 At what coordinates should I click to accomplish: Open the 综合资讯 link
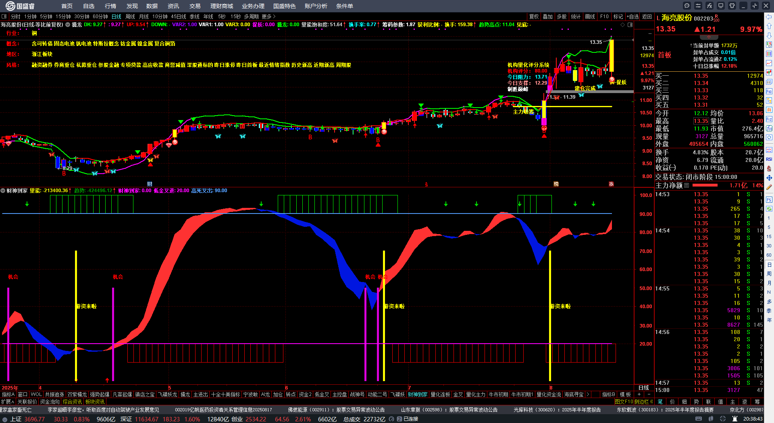(73, 402)
